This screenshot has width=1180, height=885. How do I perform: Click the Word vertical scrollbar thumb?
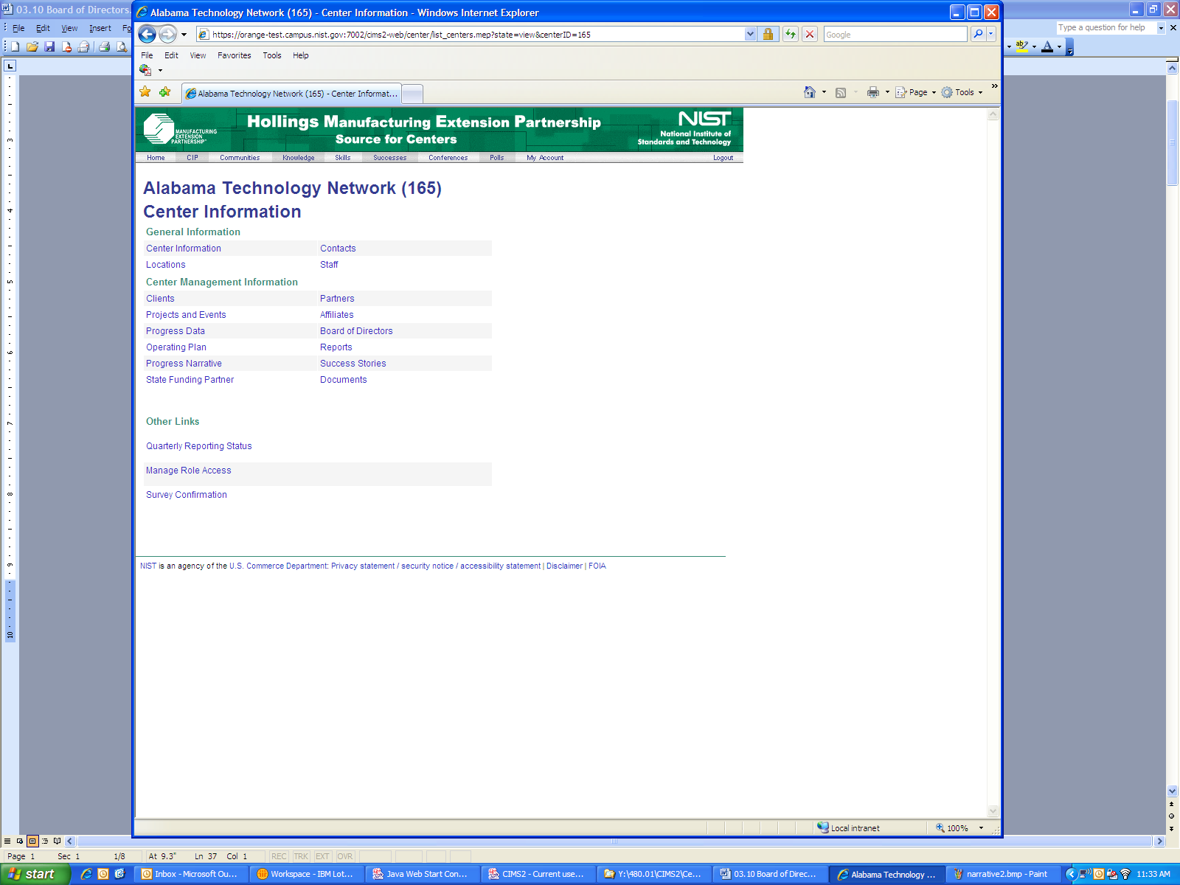[x=1172, y=142]
